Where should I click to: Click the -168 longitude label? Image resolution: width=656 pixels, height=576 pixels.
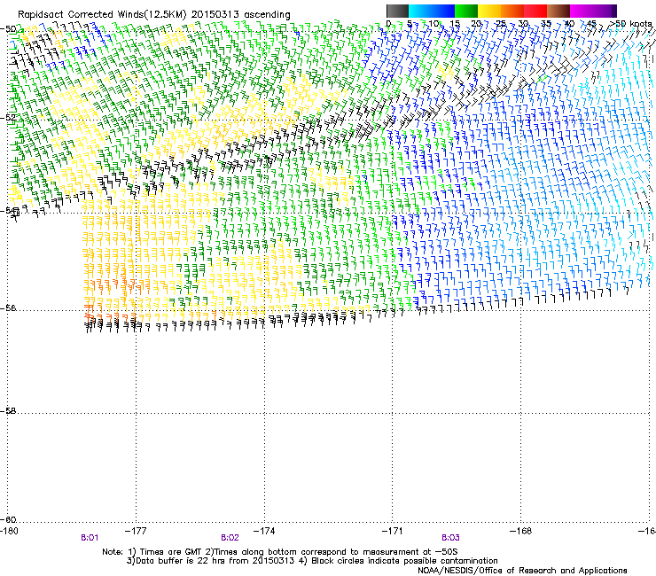point(521,531)
